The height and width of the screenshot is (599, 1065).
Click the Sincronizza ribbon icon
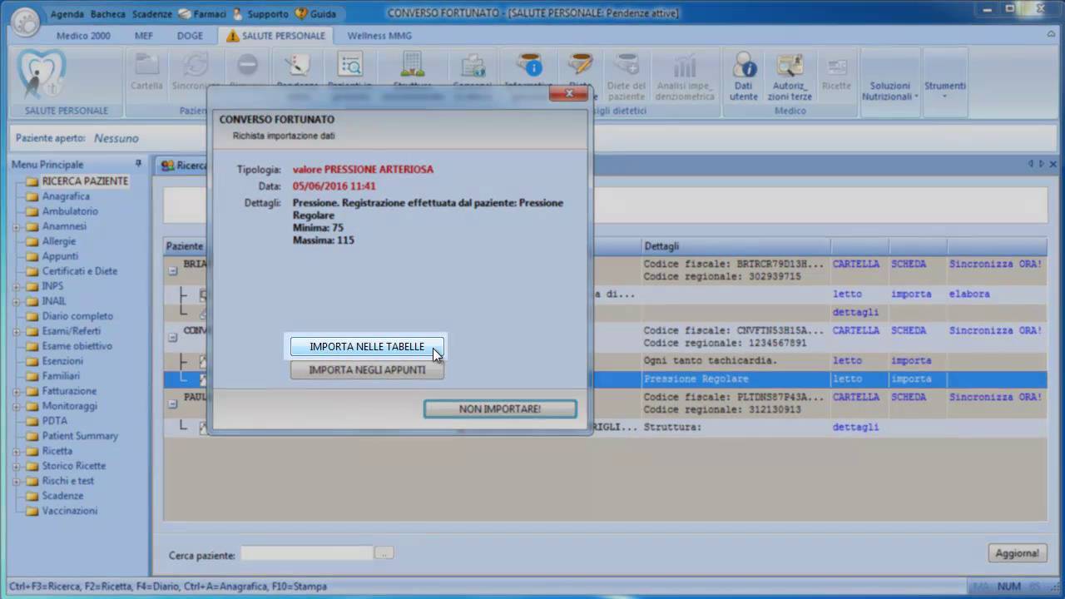click(x=196, y=71)
